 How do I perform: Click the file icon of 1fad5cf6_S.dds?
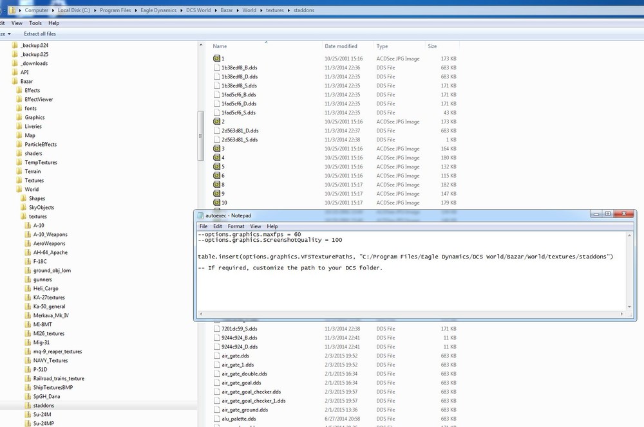coord(217,113)
